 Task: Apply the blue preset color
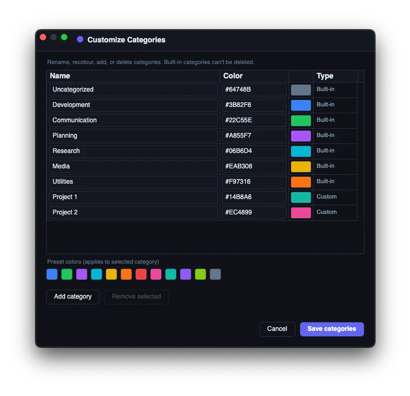(x=52, y=274)
